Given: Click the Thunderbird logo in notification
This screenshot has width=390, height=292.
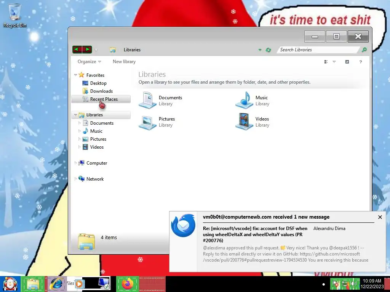Looking at the screenshot, I should click(x=183, y=225).
